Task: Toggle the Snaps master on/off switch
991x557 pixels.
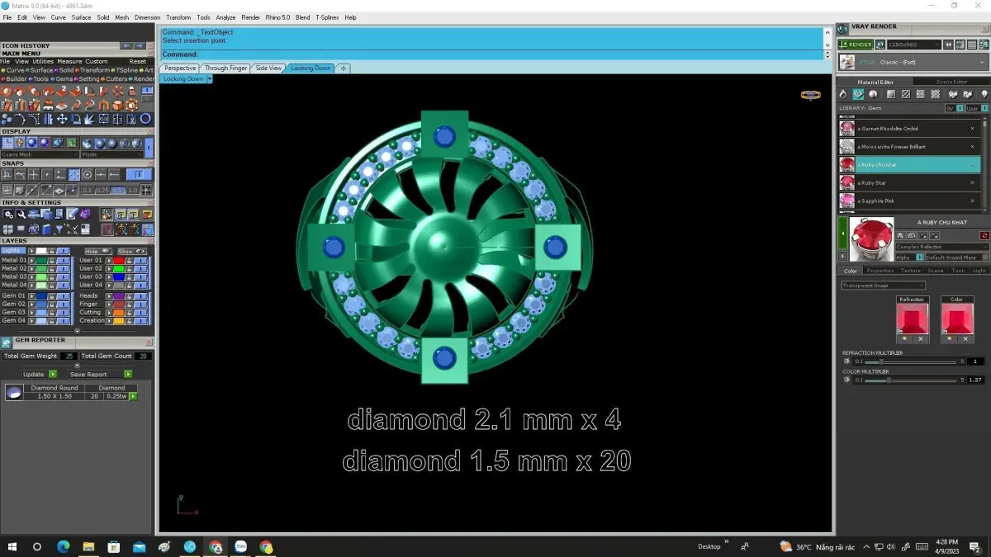Action: click(x=139, y=175)
